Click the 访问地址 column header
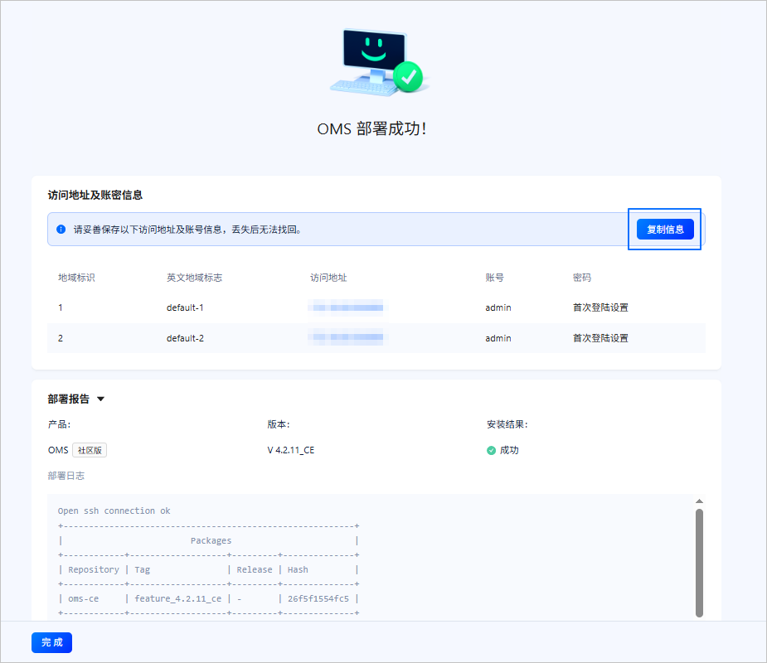 click(x=328, y=278)
